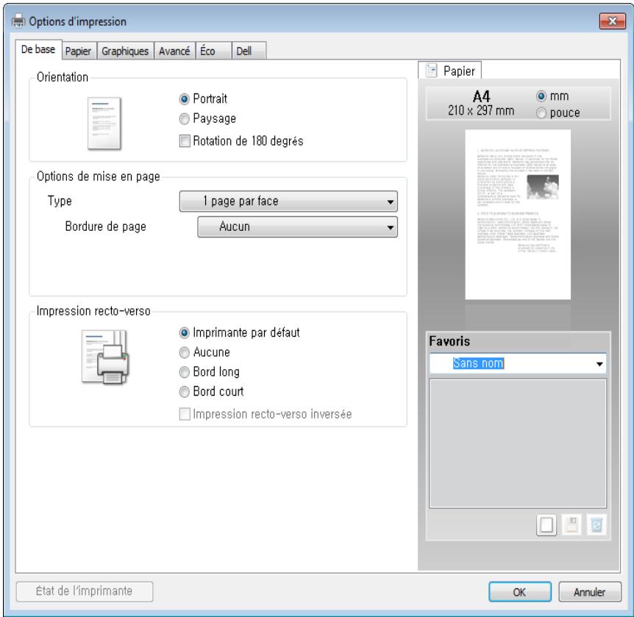The image size is (634, 617).
Task: Select the Aucune duplex radio button
Action: tap(184, 352)
